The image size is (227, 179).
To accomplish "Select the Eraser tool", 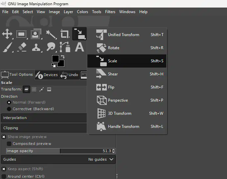I will (22, 47).
